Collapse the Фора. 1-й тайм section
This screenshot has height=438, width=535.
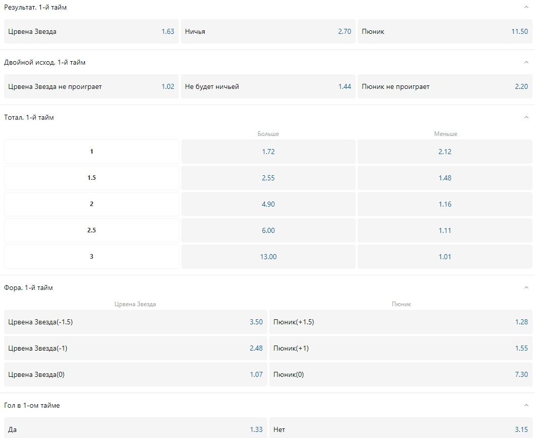coord(526,288)
